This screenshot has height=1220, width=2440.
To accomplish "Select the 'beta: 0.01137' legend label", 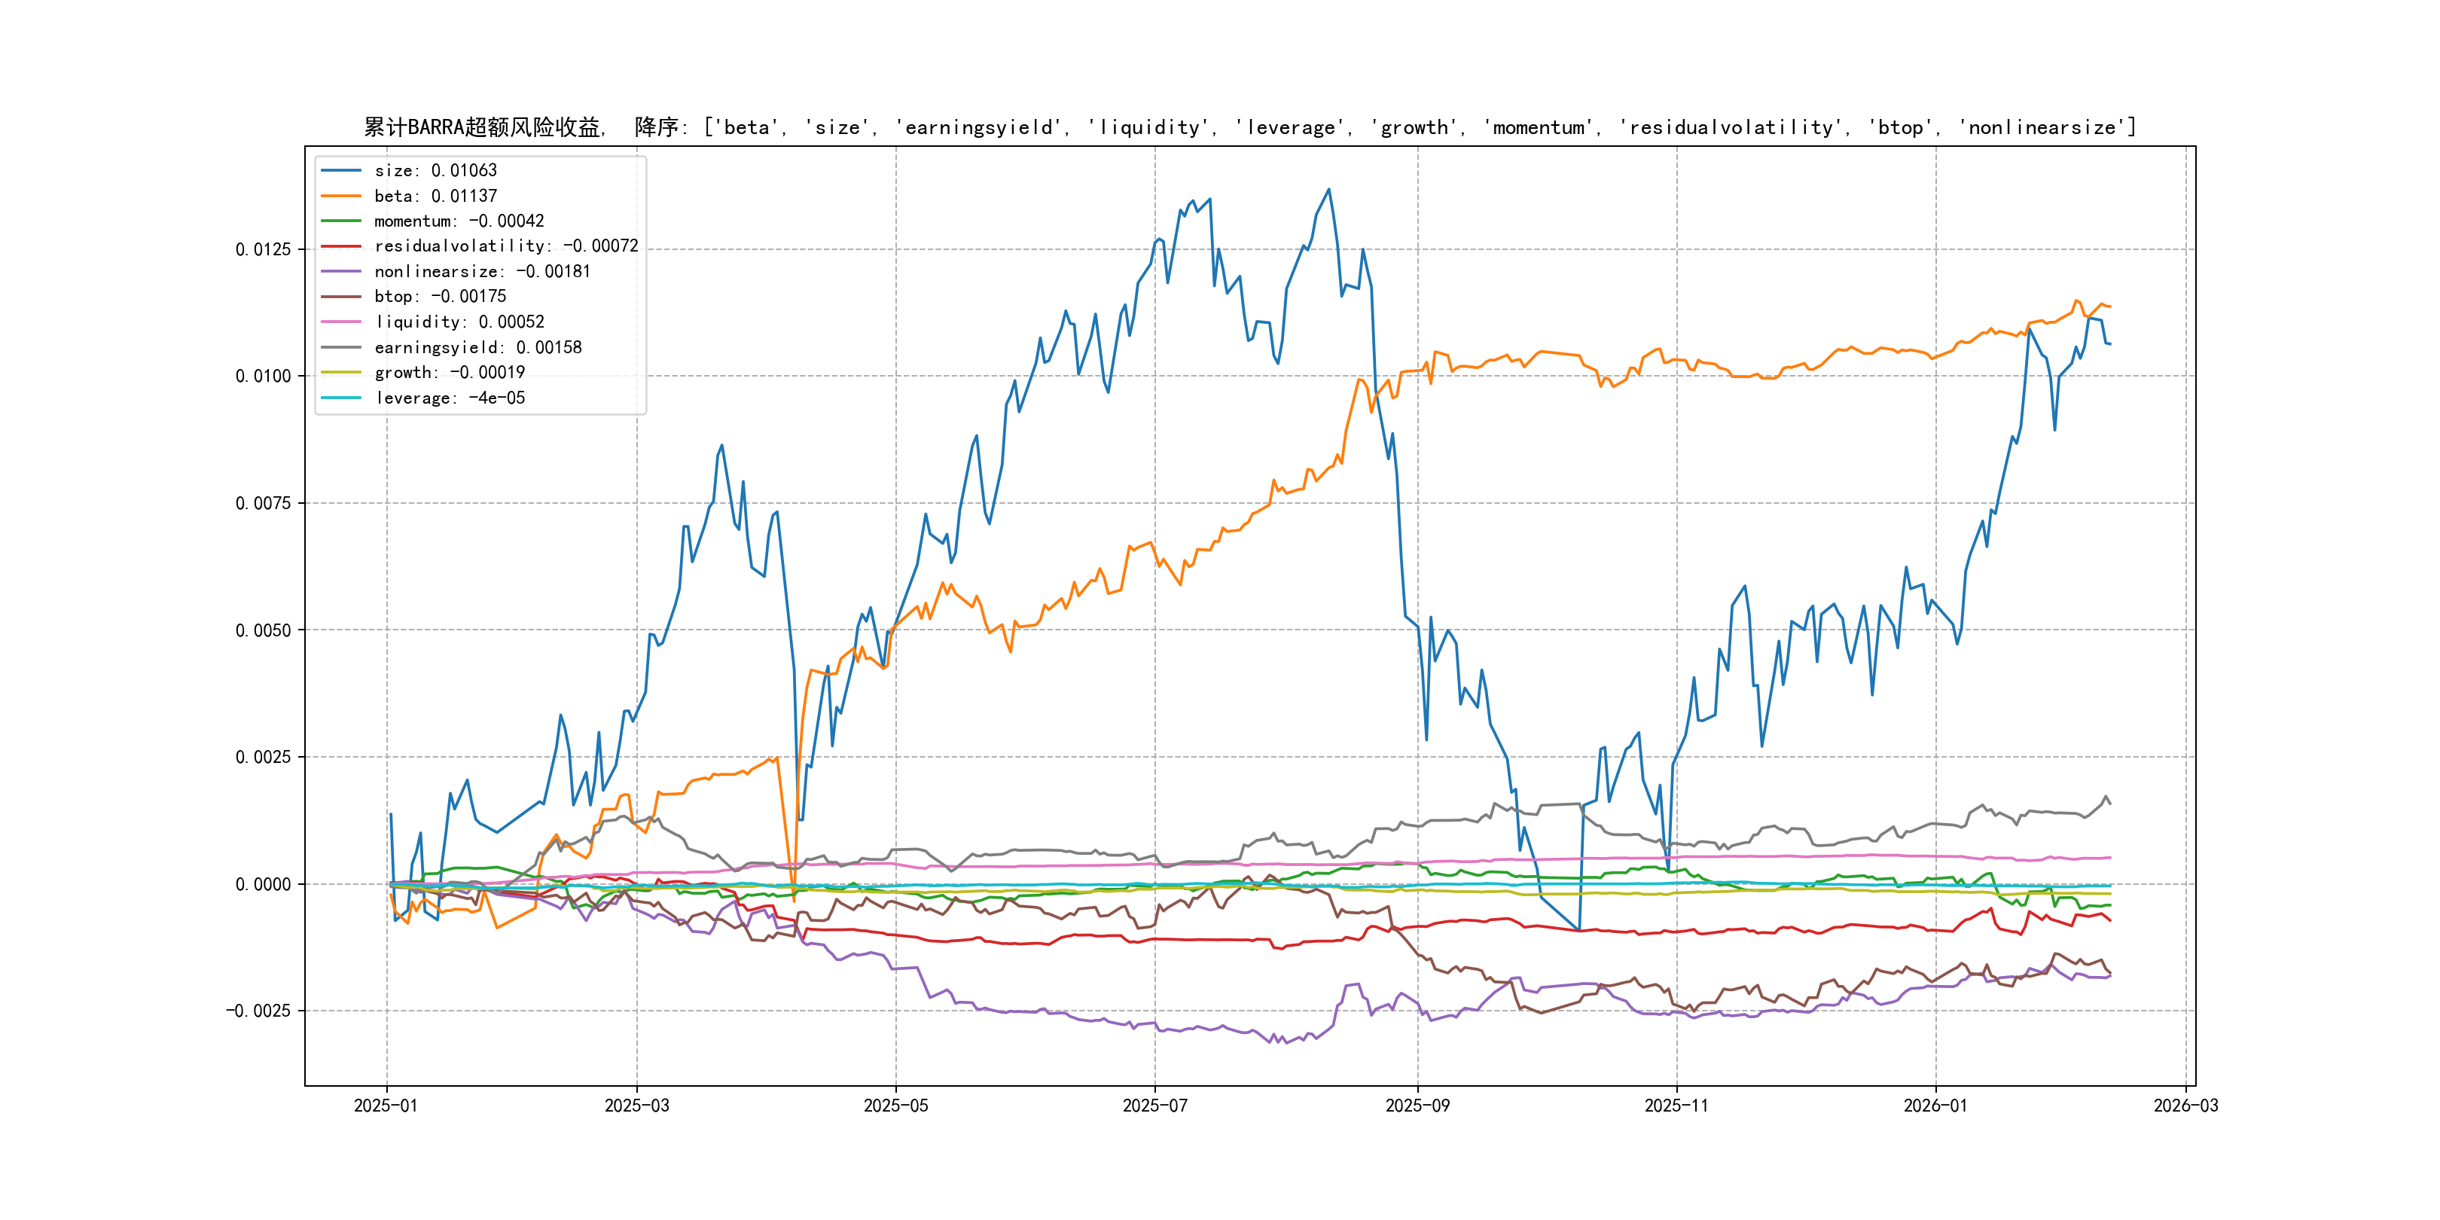I will pos(435,196).
